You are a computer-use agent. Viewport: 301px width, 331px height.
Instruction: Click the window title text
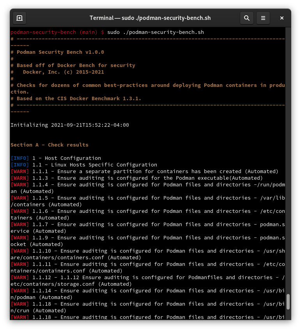coord(150,18)
